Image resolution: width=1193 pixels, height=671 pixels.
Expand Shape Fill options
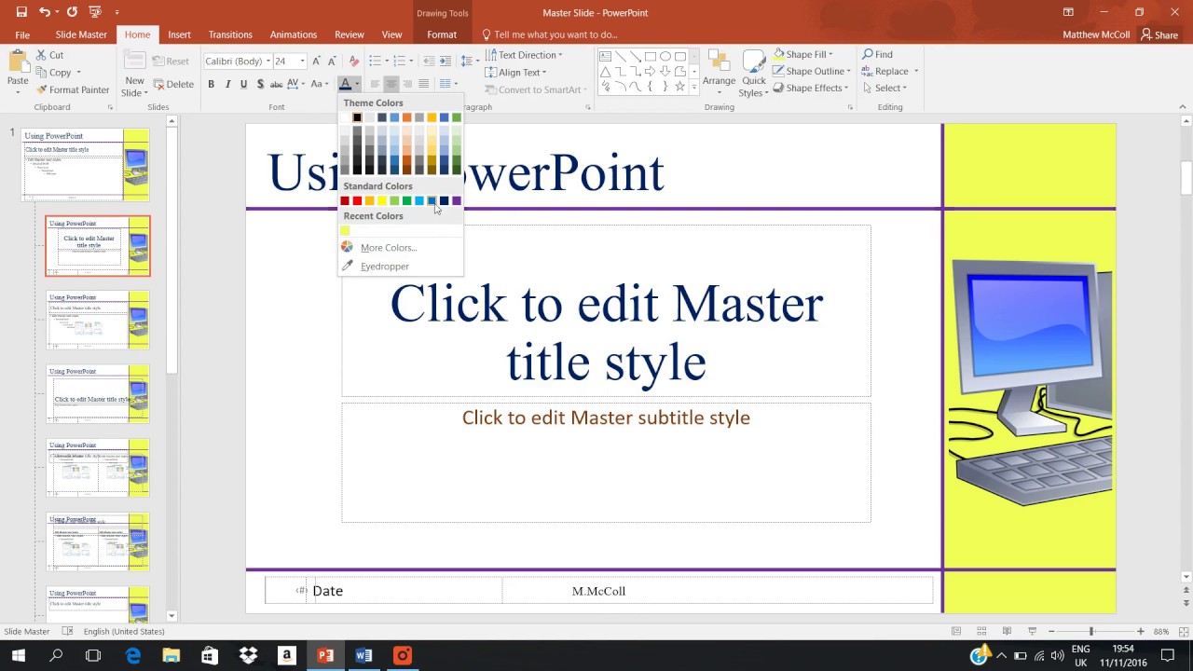[802, 54]
